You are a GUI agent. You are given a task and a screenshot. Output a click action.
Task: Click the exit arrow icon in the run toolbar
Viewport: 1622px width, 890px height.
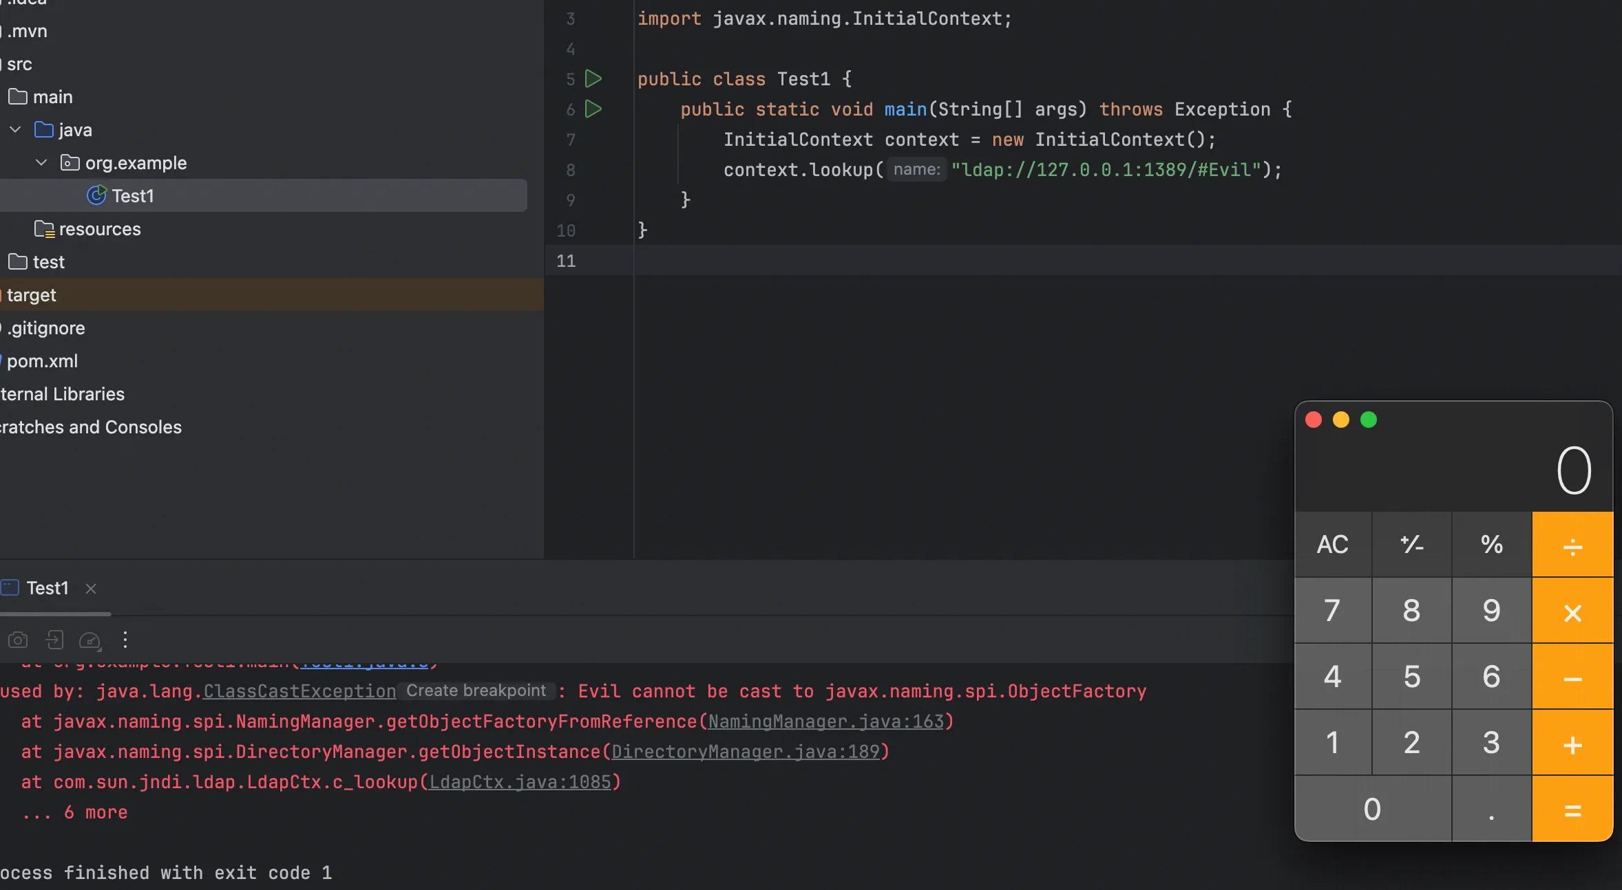pyautogui.click(x=54, y=640)
